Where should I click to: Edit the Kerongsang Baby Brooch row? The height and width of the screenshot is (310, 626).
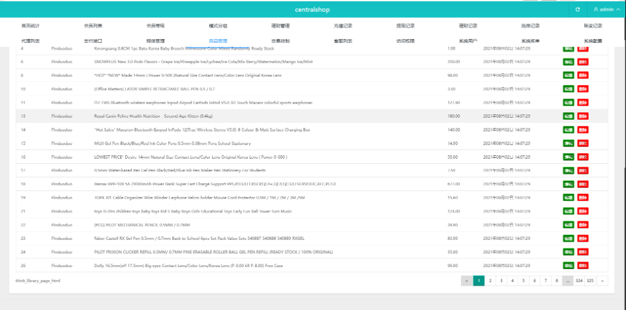(569, 49)
